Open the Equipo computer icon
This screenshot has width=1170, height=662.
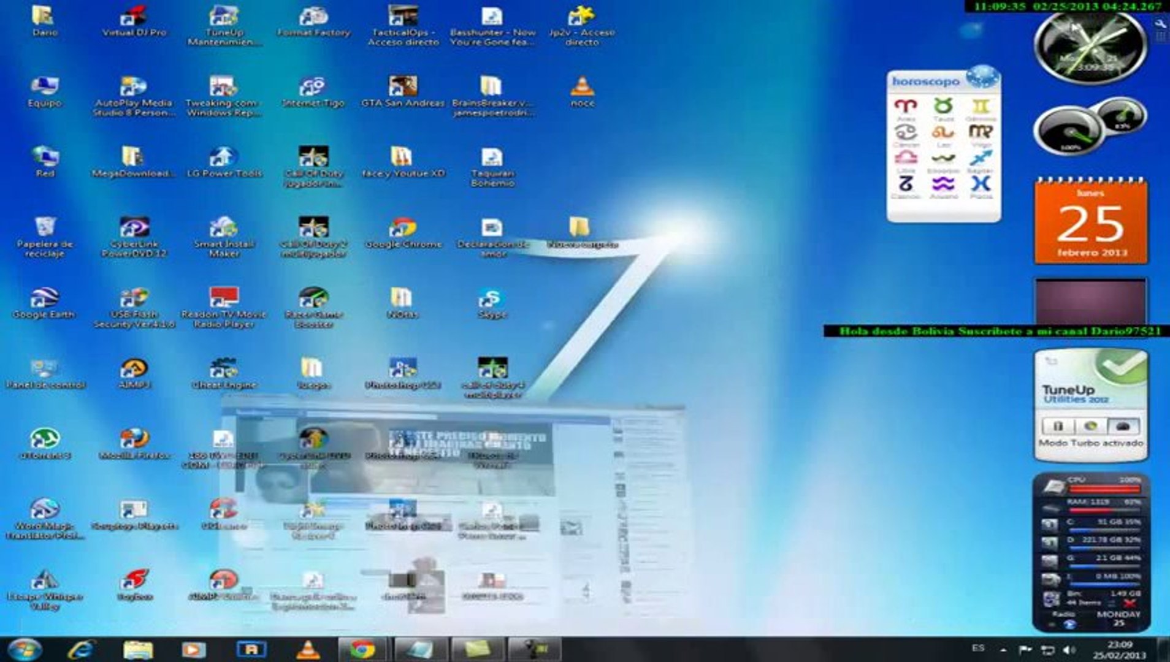pos(44,91)
